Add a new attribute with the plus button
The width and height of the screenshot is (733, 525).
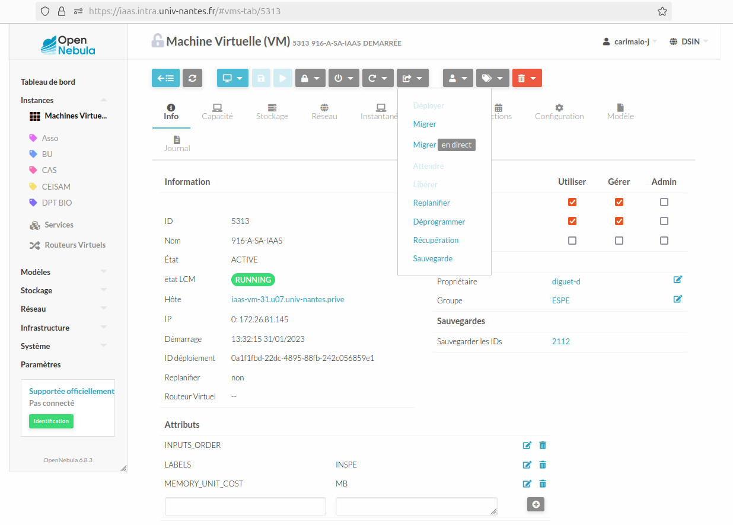pyautogui.click(x=536, y=504)
